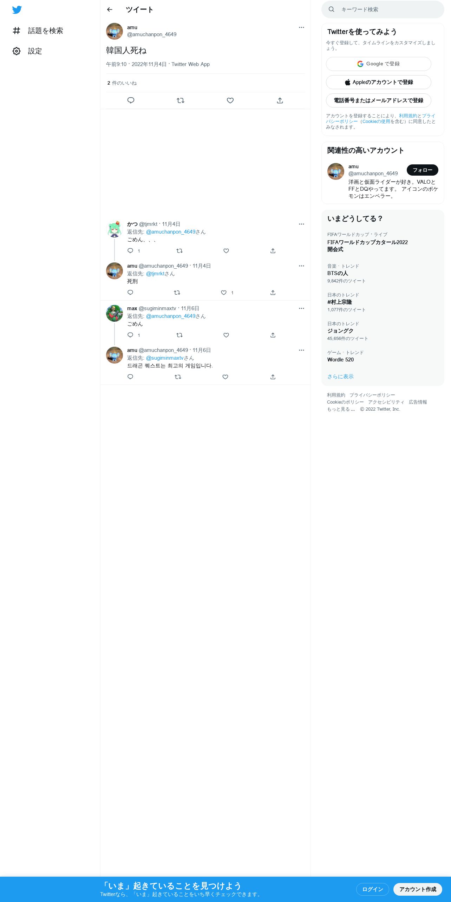Open the more options menu on the main tweet

pos(301,27)
